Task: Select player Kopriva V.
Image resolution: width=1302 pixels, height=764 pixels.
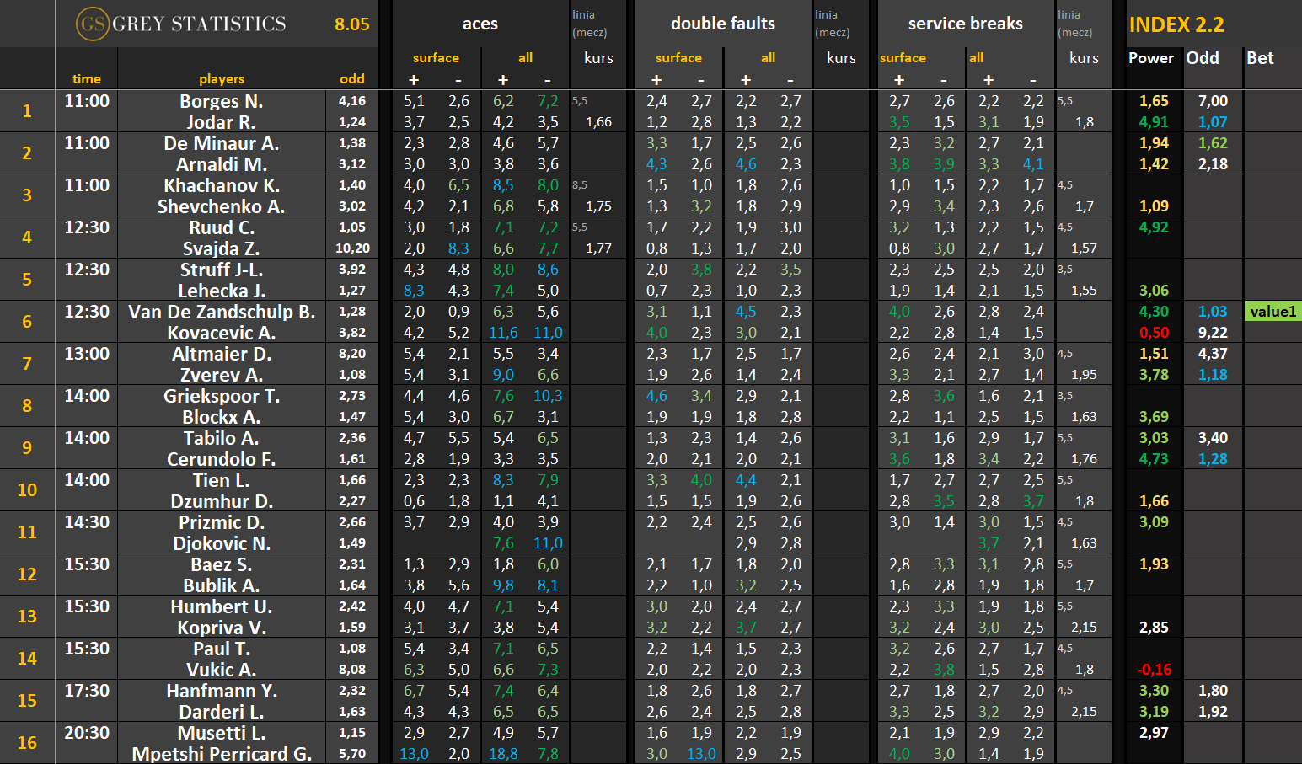Action: [222, 628]
